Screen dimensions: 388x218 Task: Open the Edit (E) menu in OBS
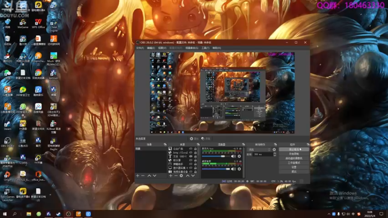click(151, 48)
